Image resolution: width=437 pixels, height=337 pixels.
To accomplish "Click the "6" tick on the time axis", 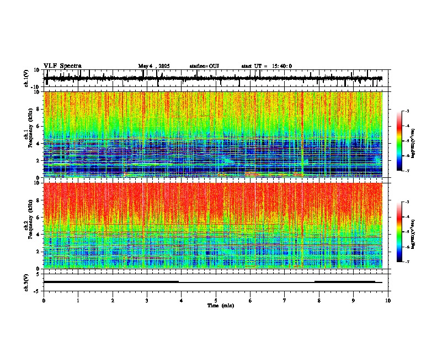I will coord(250,301).
